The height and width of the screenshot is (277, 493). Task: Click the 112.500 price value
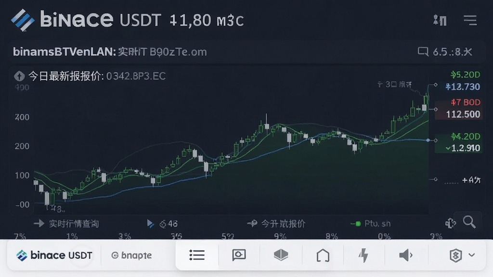tap(463, 114)
